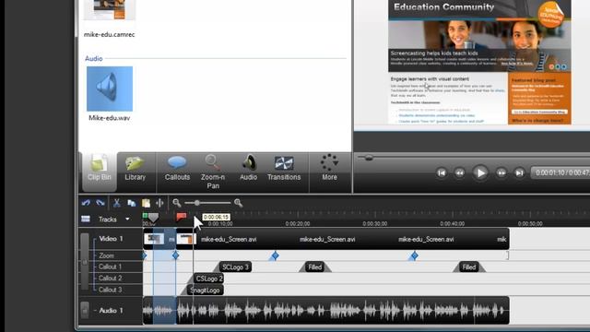Toggle the lock on the Video 1 track group

point(85,262)
